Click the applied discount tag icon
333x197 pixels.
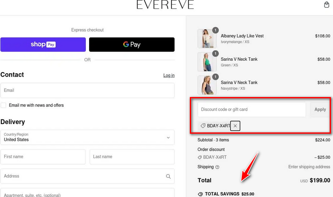point(203,126)
